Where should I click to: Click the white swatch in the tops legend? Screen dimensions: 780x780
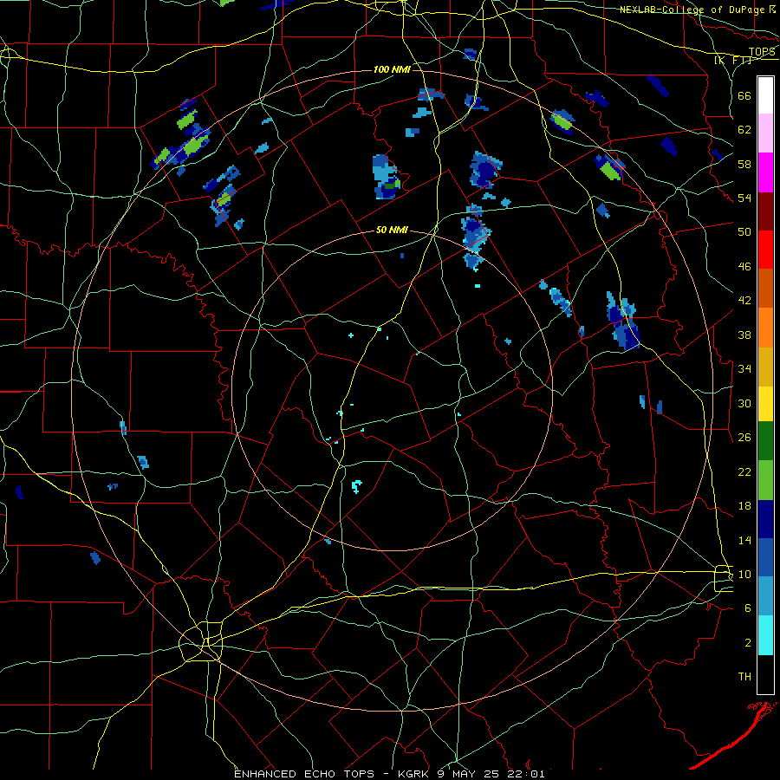765,95
